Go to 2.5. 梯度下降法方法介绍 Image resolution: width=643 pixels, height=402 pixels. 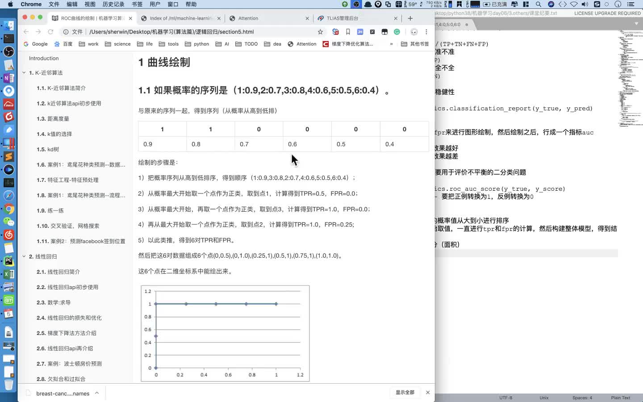(x=66, y=333)
